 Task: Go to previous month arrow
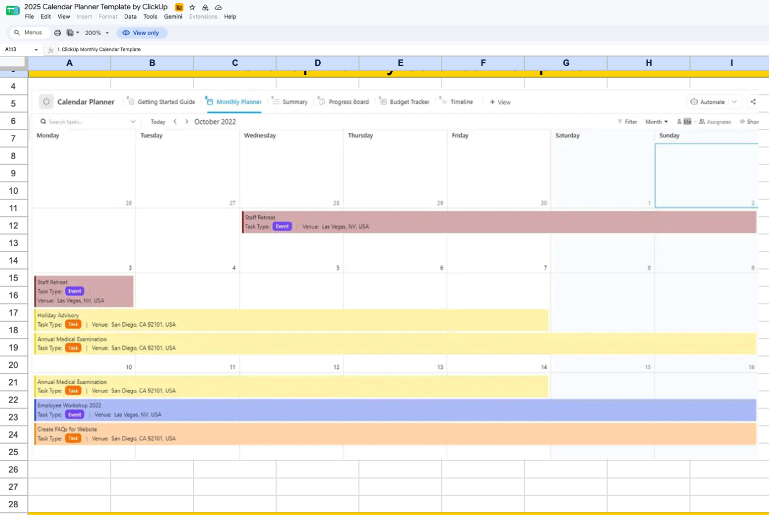tap(175, 121)
